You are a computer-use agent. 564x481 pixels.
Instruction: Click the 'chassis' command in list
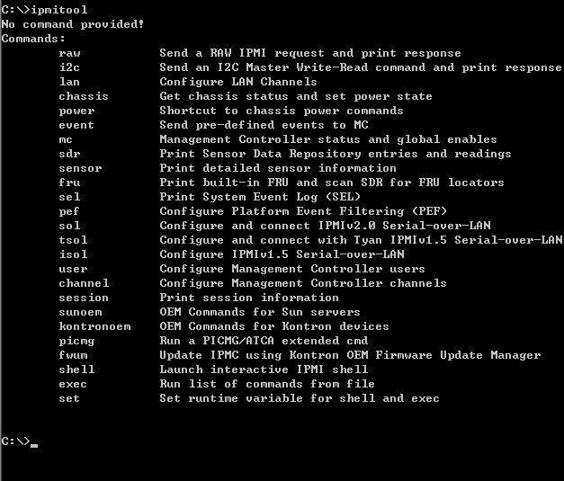point(84,96)
